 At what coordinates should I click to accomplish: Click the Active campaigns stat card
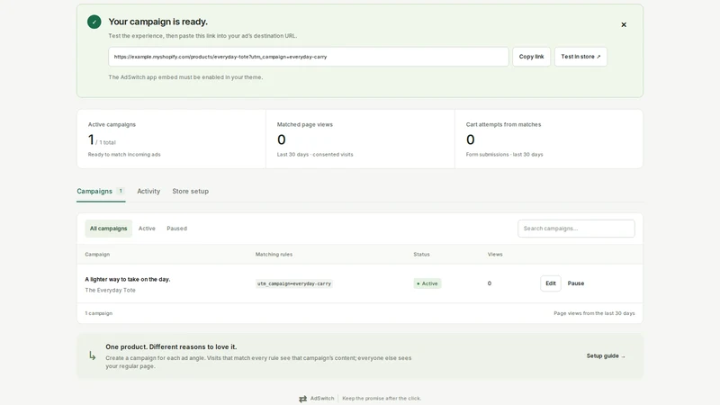(x=171, y=139)
